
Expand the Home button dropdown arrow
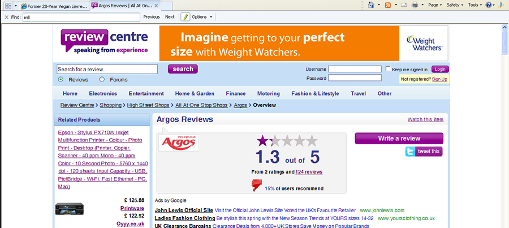[379, 5]
